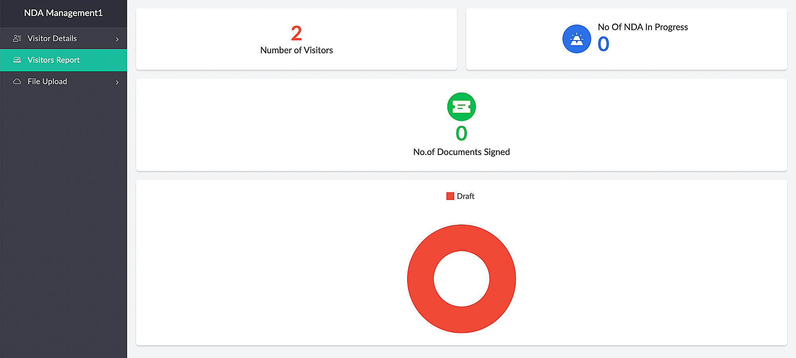
Task: Click the Visitor Details list icon
Action: coord(17,39)
